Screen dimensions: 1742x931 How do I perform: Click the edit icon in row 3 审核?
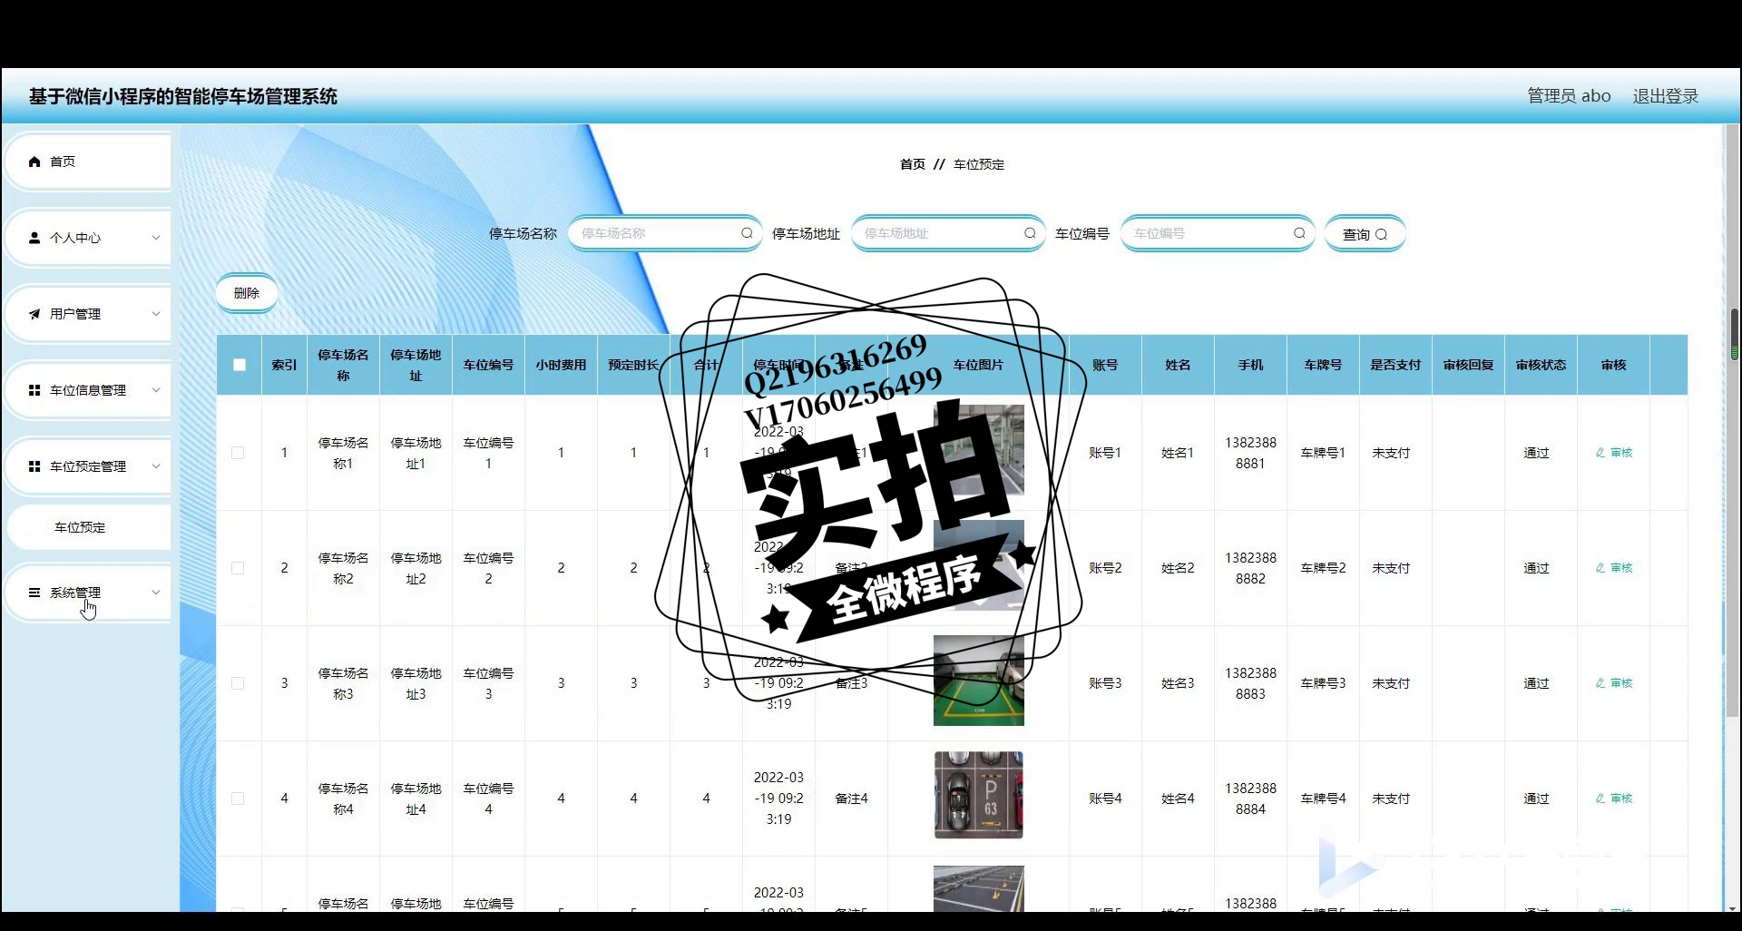pyautogui.click(x=1600, y=683)
